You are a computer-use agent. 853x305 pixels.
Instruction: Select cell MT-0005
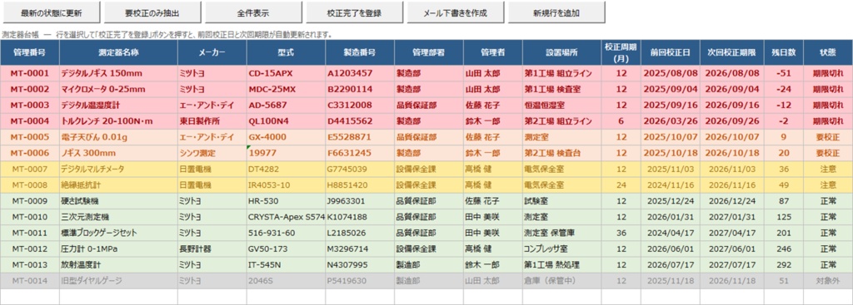coord(30,137)
